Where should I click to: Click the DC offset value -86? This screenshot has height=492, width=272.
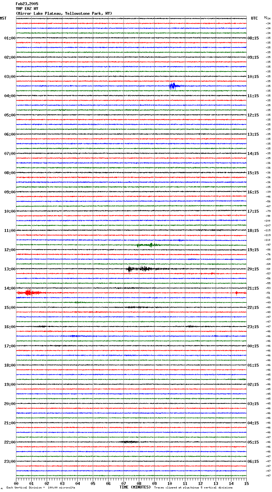[268, 250]
